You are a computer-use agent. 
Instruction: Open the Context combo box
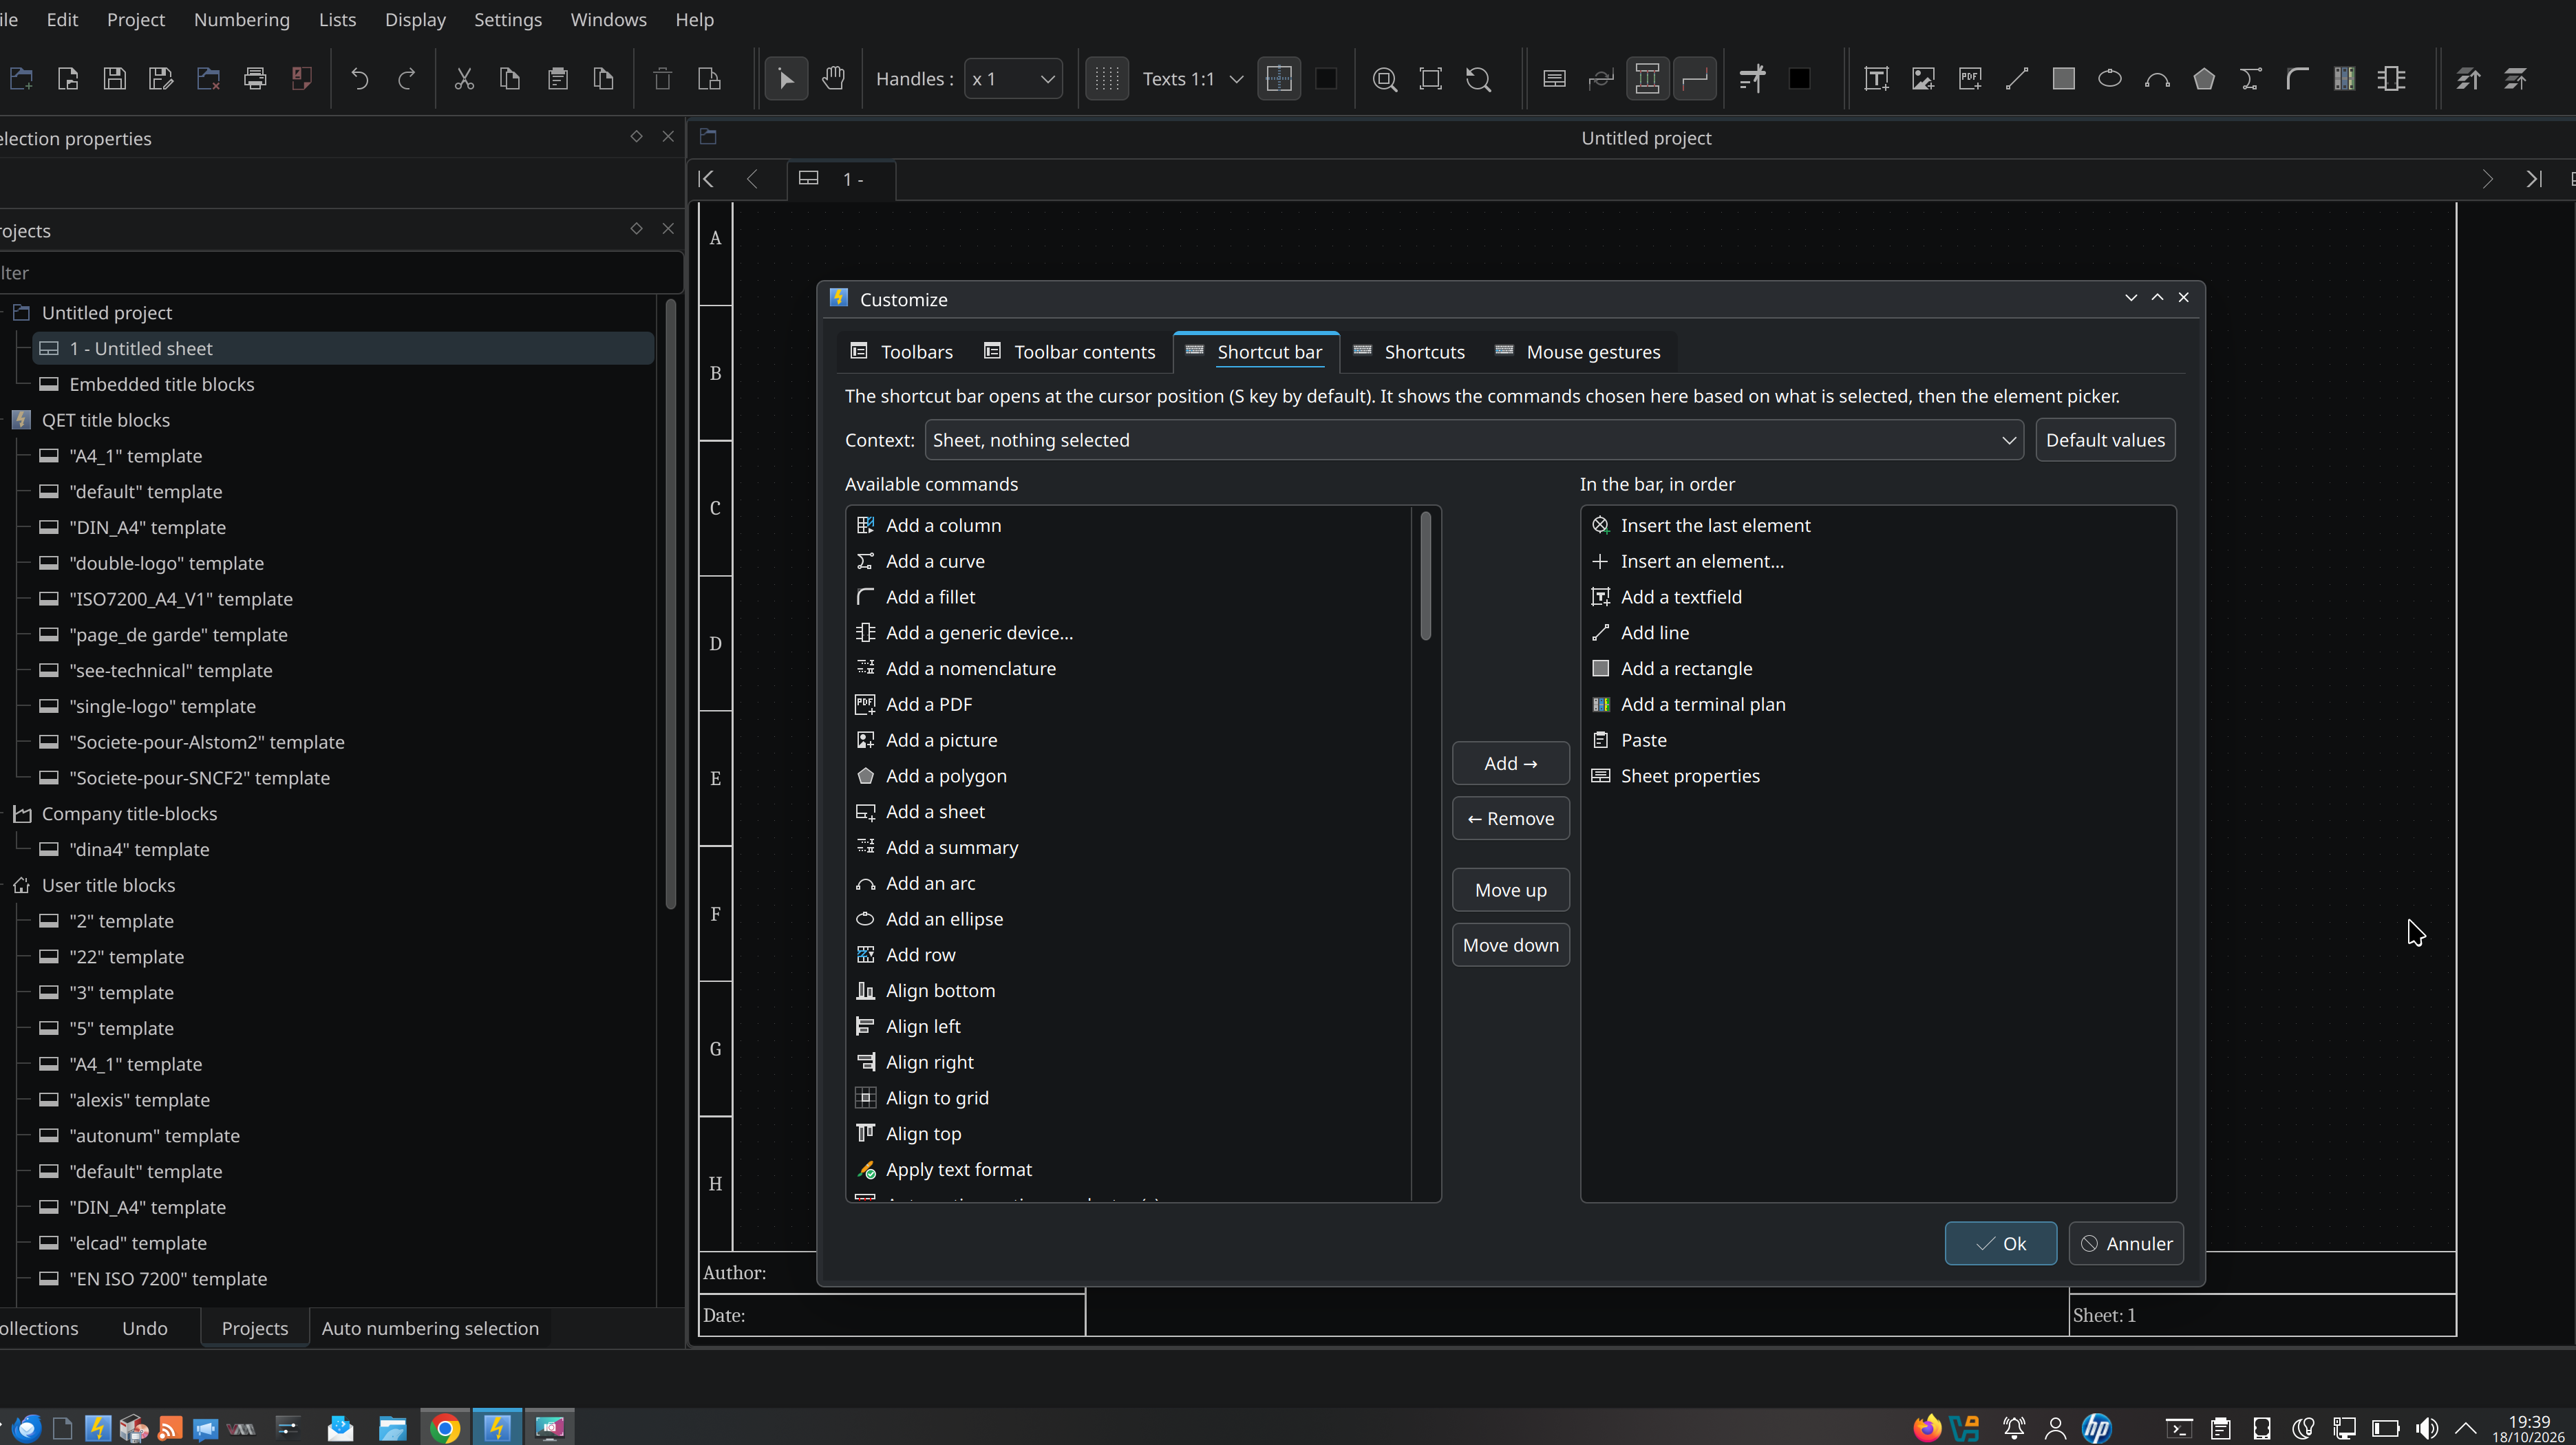[1474, 440]
